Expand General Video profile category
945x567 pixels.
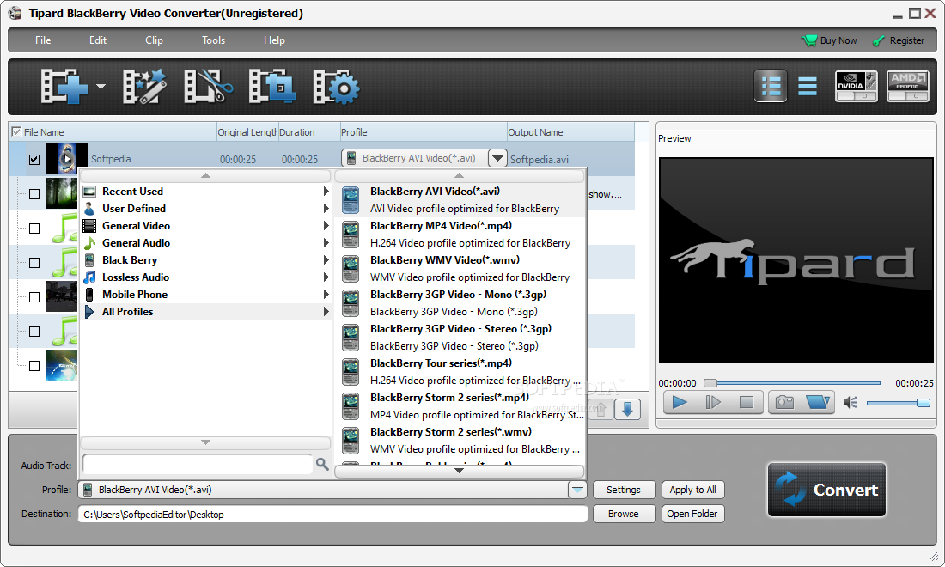point(205,225)
